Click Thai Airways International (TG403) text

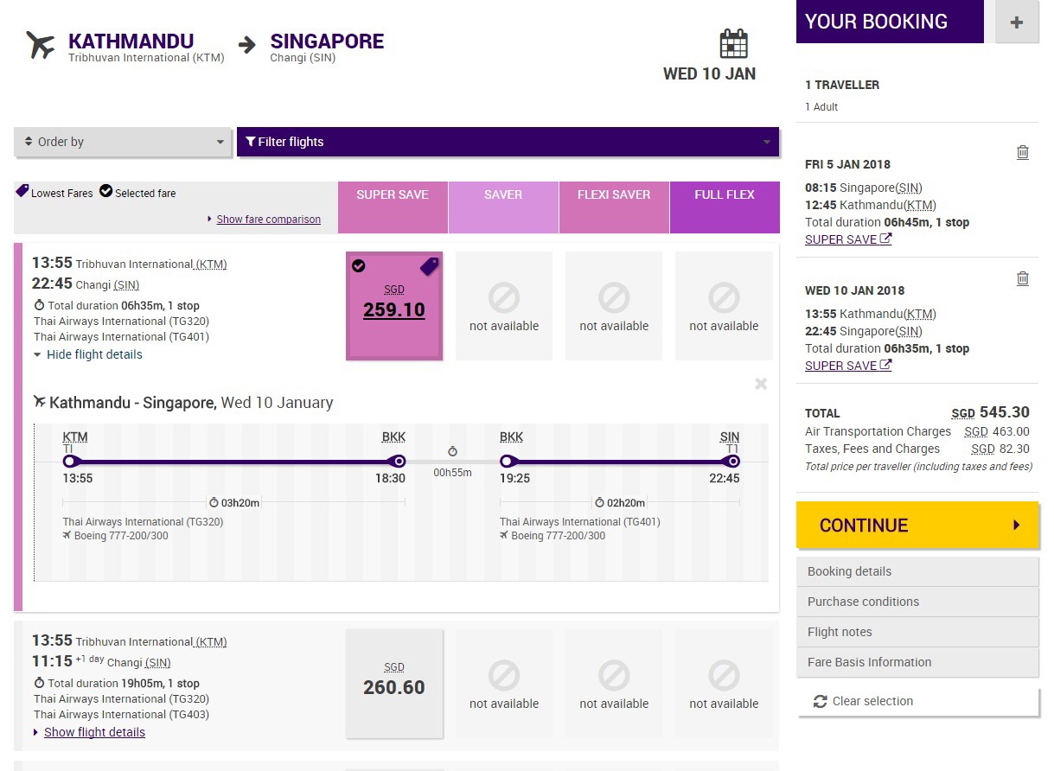[121, 715]
